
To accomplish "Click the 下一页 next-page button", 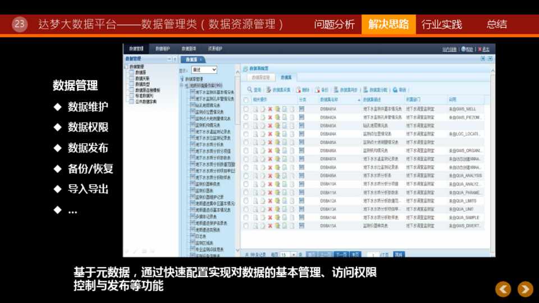I will click(x=342, y=254).
